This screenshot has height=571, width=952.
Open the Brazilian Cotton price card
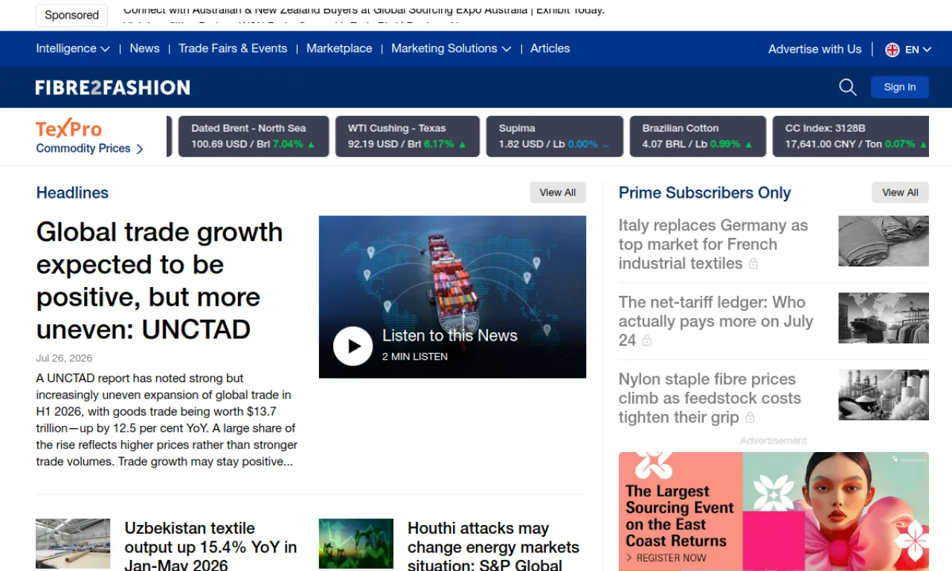698,136
